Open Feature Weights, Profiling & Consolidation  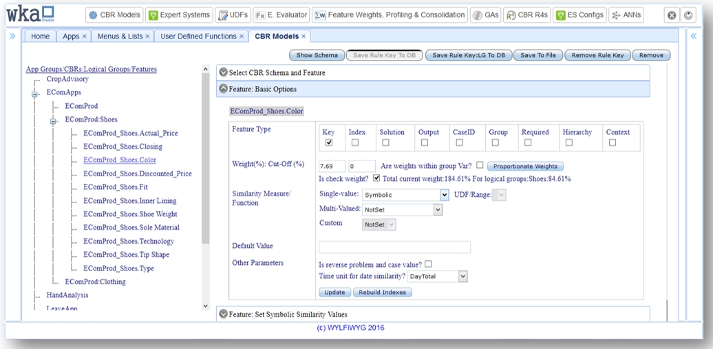[x=389, y=14]
